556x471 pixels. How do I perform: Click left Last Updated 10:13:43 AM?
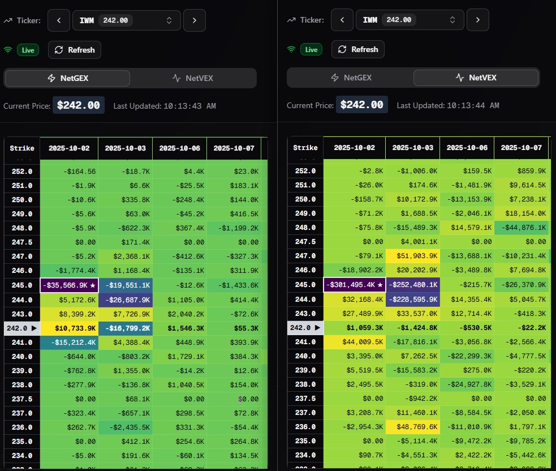click(165, 106)
